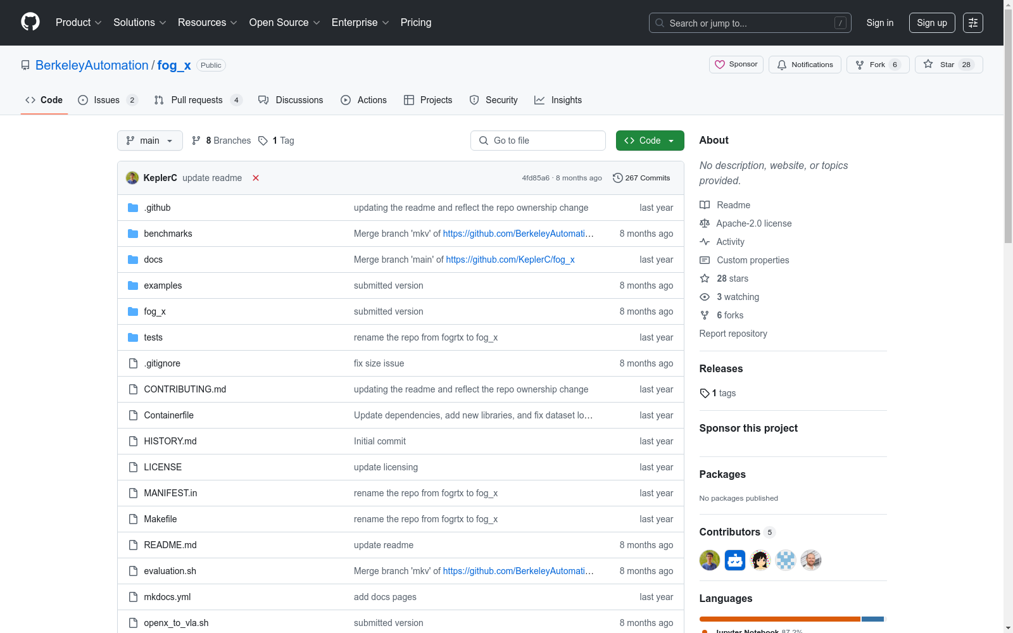This screenshot has width=1013, height=633.
Task: Expand the Solutions menu
Action: [140, 23]
